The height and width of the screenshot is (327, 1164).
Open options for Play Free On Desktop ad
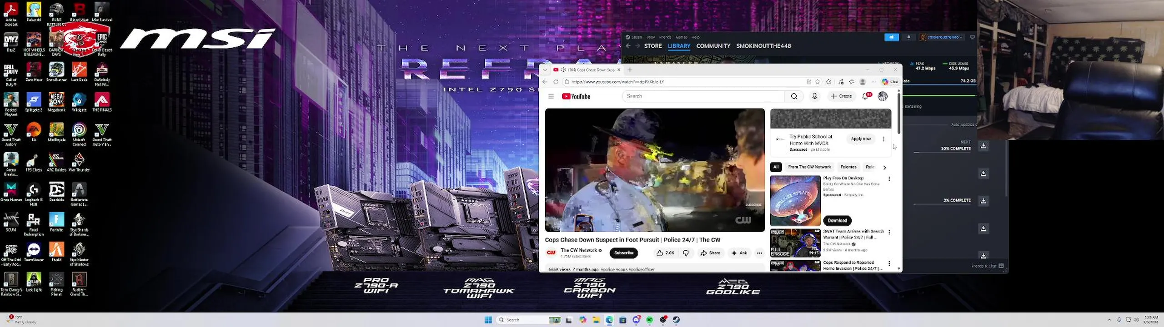click(889, 179)
